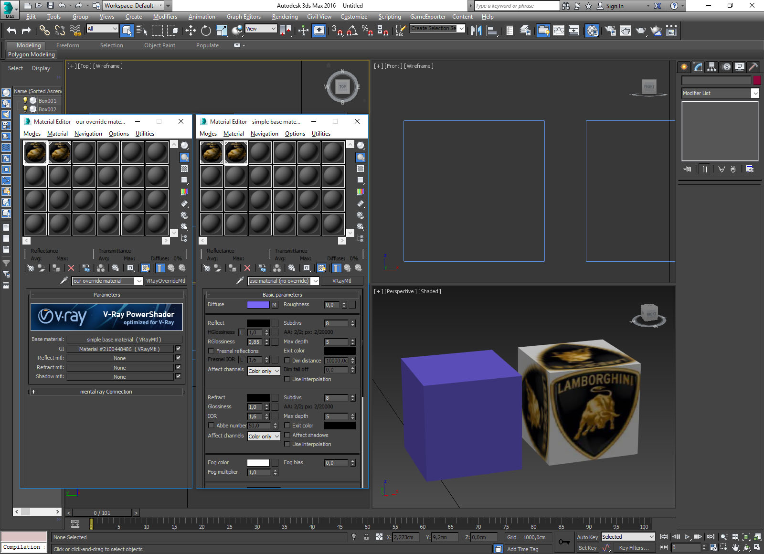764x554 pixels.
Task: Click the purple Diffuse color swatch
Action: tap(258, 305)
